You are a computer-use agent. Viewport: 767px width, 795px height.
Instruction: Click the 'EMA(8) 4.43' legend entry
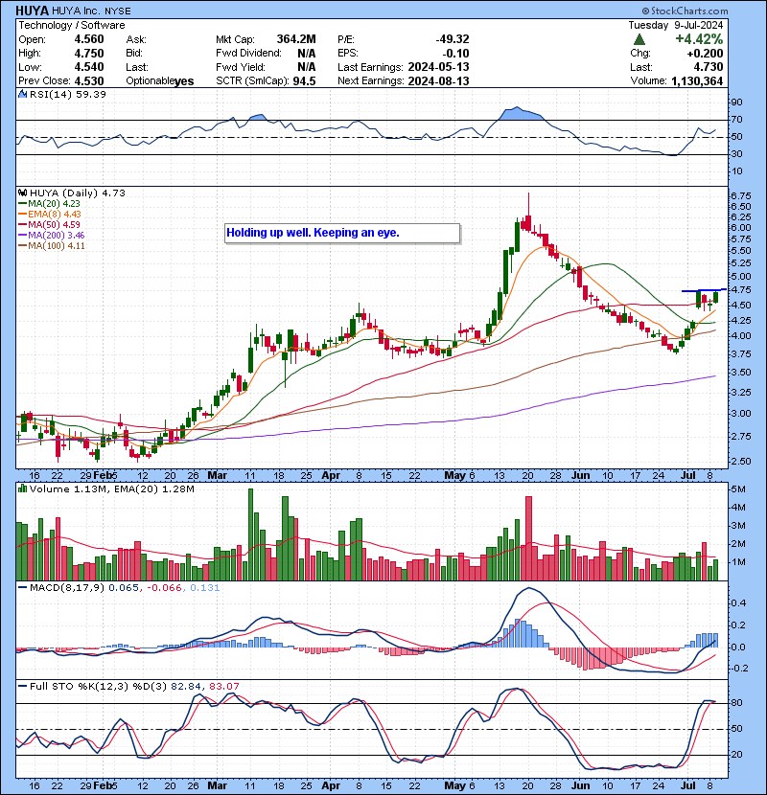pyautogui.click(x=55, y=215)
